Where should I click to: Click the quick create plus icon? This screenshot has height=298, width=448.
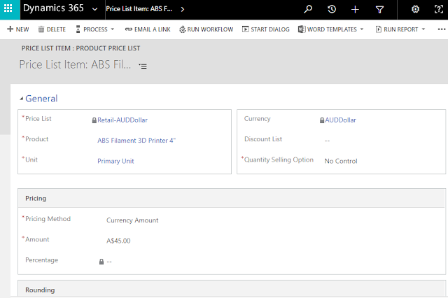355,10
